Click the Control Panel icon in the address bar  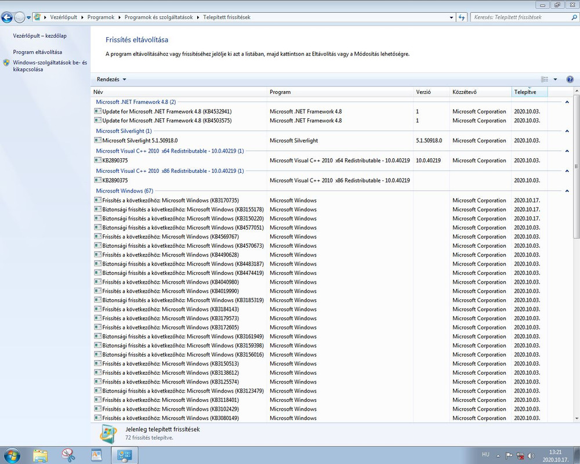pyautogui.click(x=37, y=17)
